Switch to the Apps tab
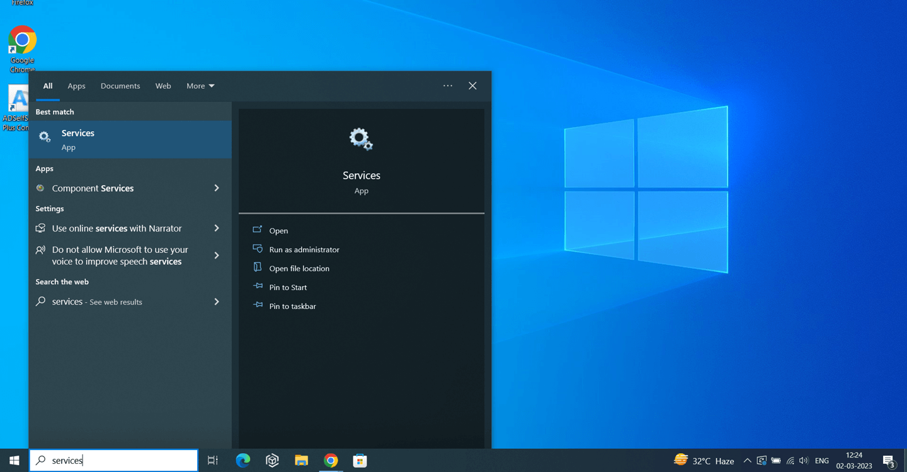Viewport: 907px width, 472px height. [x=76, y=86]
